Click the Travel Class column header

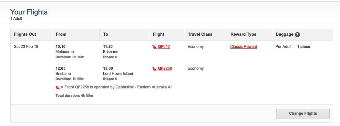click(x=200, y=34)
